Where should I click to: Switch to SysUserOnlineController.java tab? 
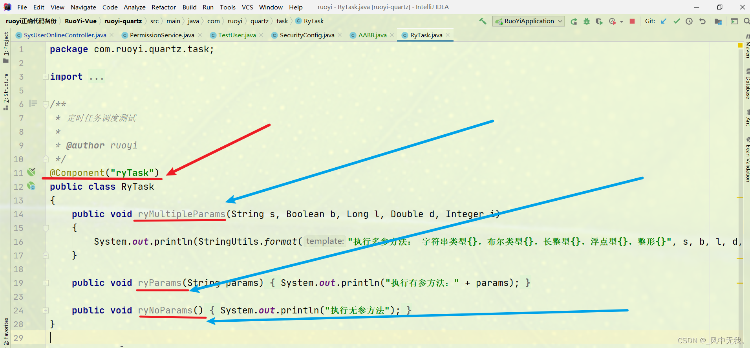(65, 35)
